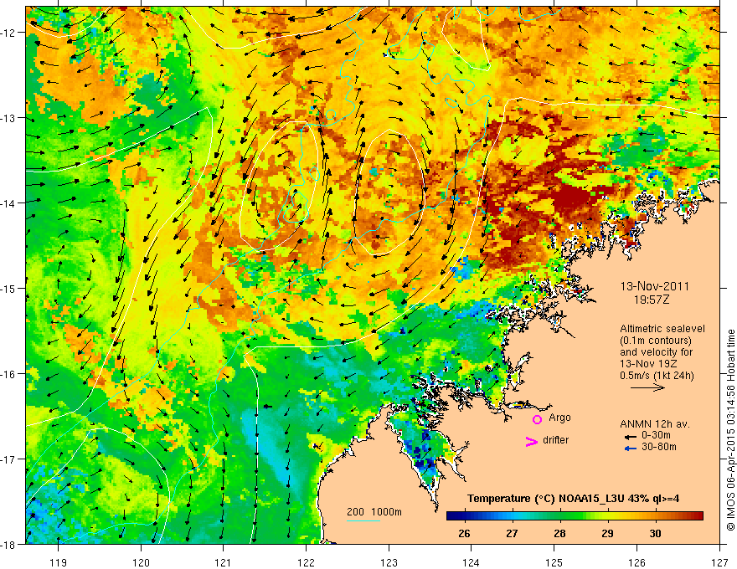Click colorbar tick label '30'
This screenshot has width=737, height=569.
(655, 533)
